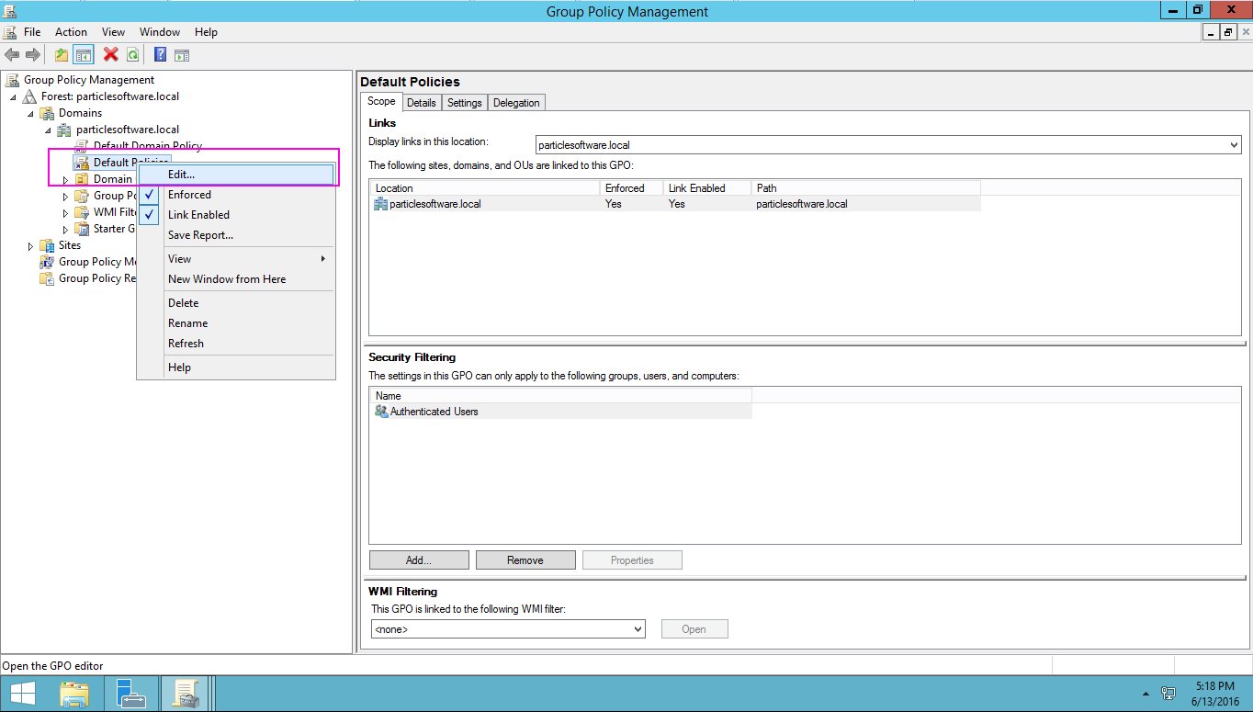Open the WMI filter dropdown showing <none>
The image size is (1253, 712).
pyautogui.click(x=508, y=629)
